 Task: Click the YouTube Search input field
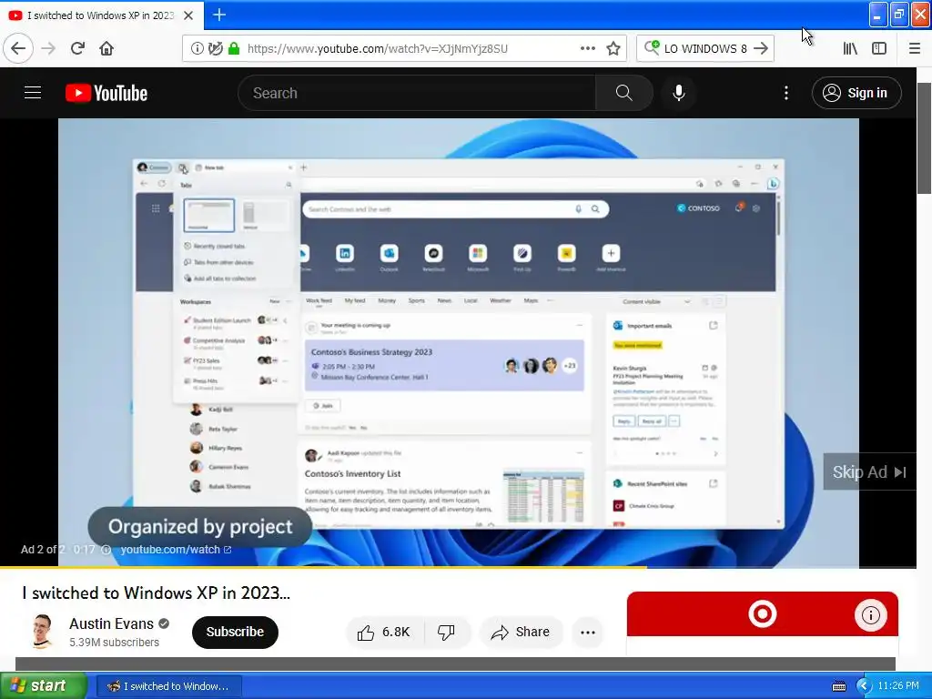pyautogui.click(x=417, y=93)
